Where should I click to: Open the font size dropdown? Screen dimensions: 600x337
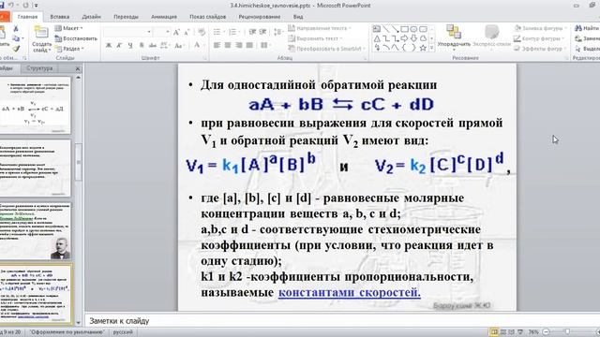[168, 32]
